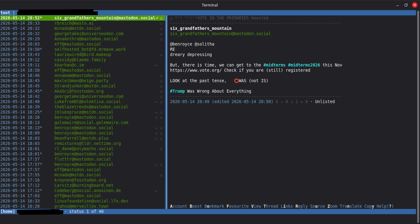
Task: Select the flutttr@mastodon.social status row
Action: [x=82, y=159]
